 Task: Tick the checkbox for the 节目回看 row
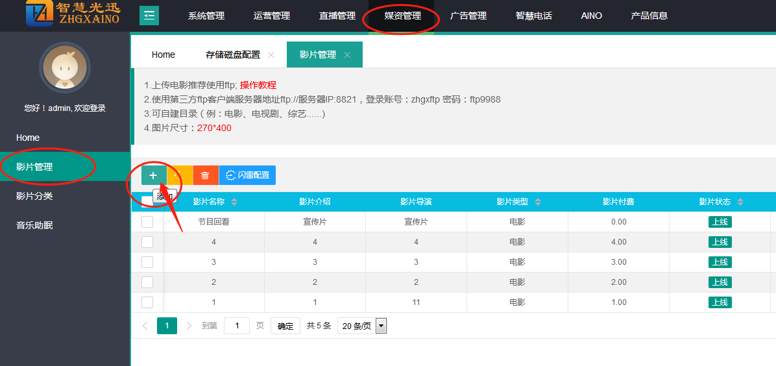pos(147,222)
